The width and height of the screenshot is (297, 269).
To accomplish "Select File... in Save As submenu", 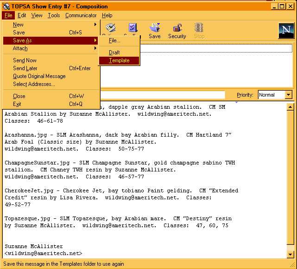I will (119, 40).
